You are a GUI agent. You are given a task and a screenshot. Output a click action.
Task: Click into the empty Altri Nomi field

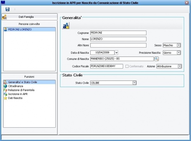[x=118, y=45]
